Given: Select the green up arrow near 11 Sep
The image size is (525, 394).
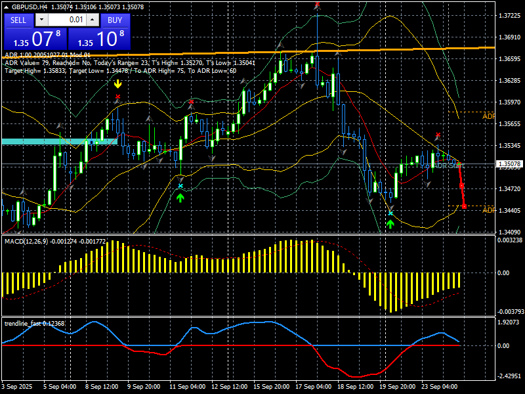Looking at the screenshot, I should point(180,198).
